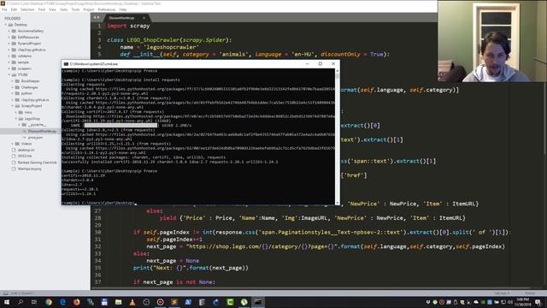Expand the sample folder

(9, 62)
